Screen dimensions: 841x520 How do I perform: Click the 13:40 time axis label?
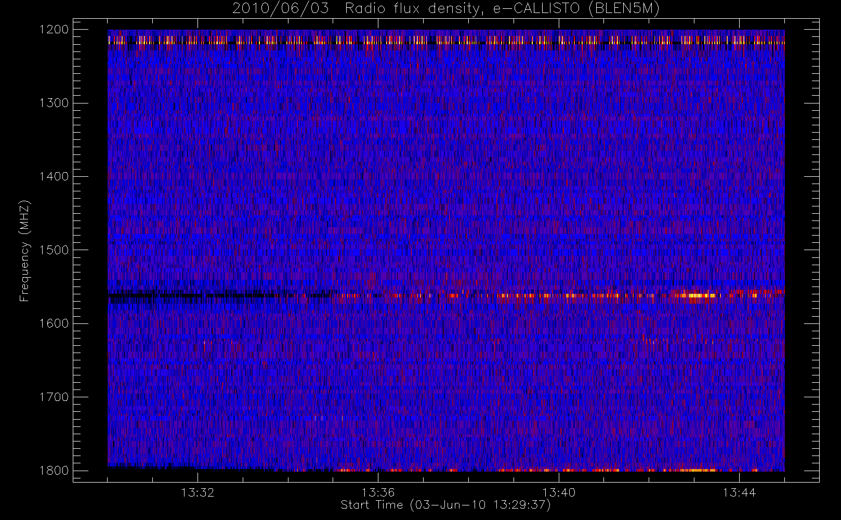pos(559,492)
